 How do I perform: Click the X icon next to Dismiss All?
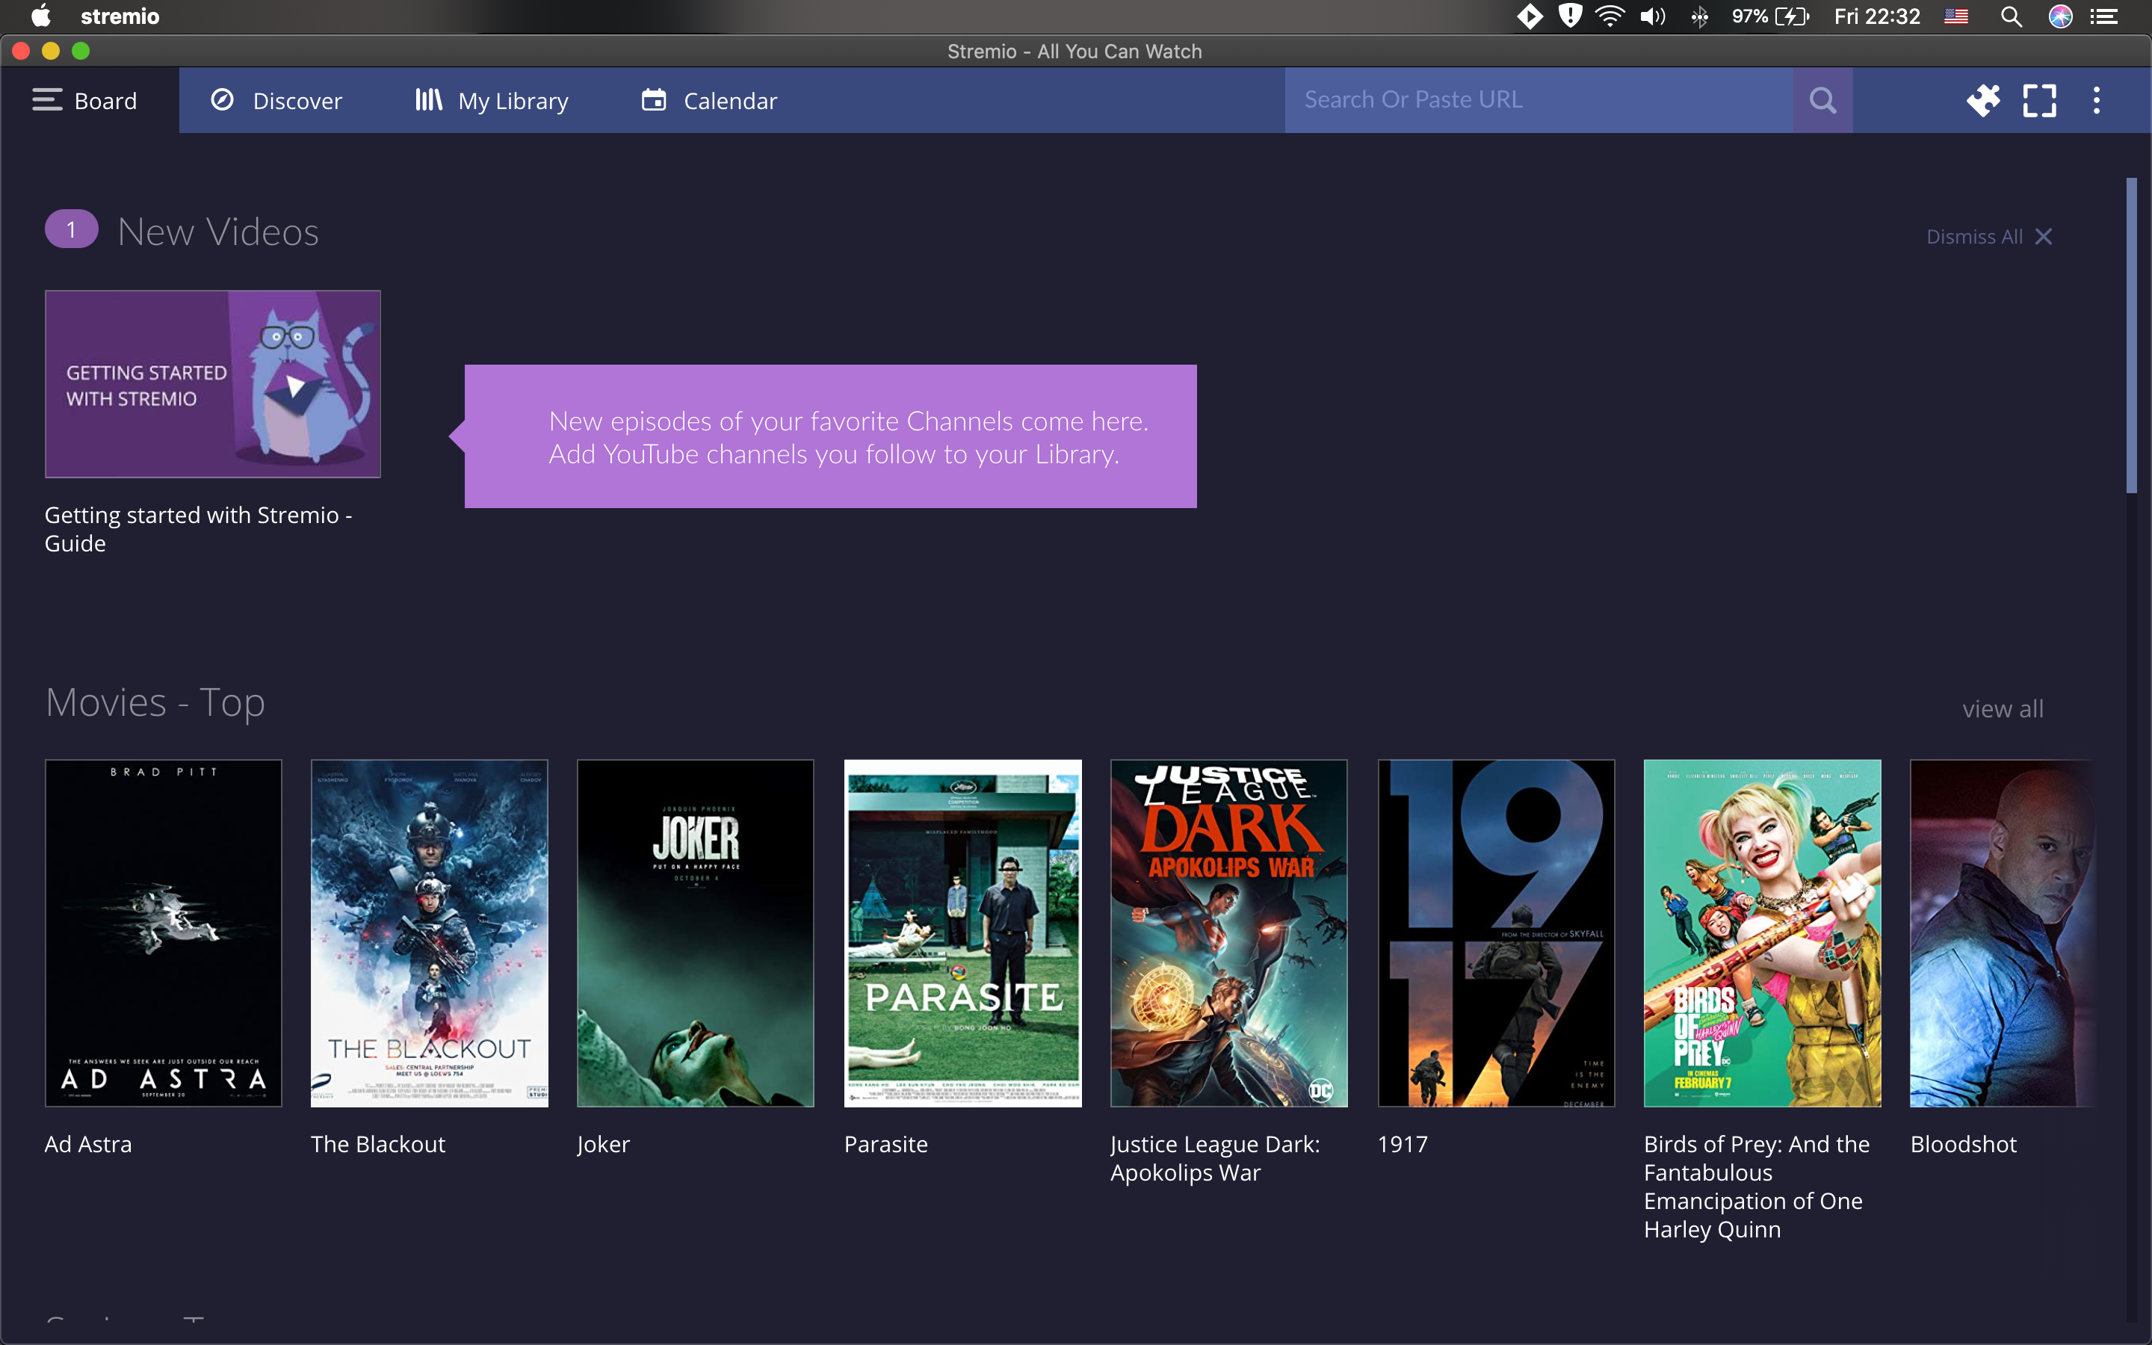2044,237
